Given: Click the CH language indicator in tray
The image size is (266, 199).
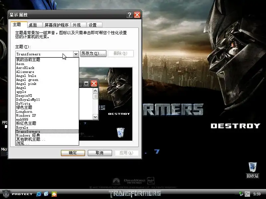Looking at the screenshot, I should tap(247, 194).
